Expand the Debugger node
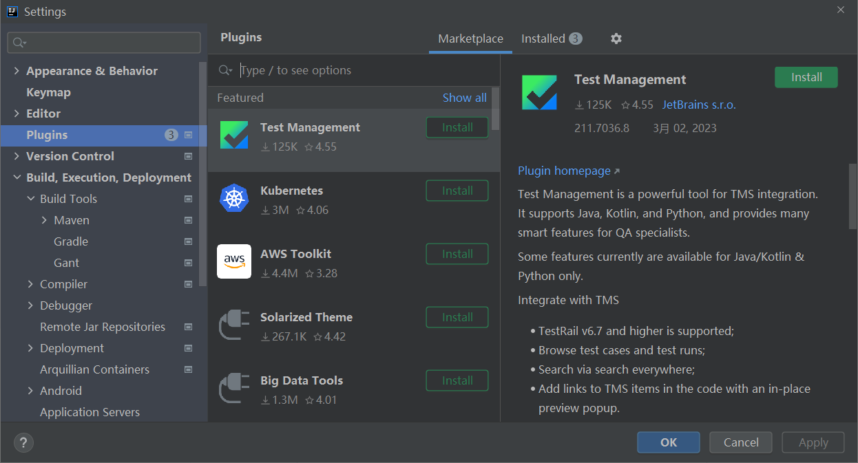 pos(30,305)
